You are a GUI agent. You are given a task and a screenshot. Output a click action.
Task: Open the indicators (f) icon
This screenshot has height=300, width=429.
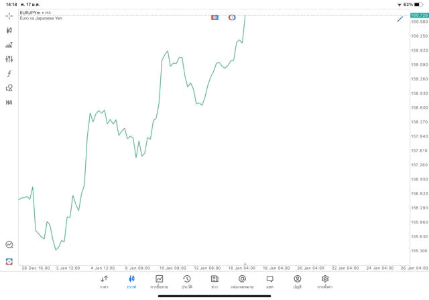tap(9, 73)
